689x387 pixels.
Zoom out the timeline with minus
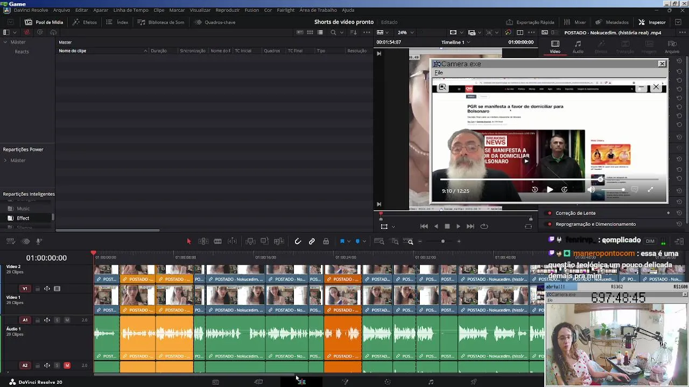[420, 241]
